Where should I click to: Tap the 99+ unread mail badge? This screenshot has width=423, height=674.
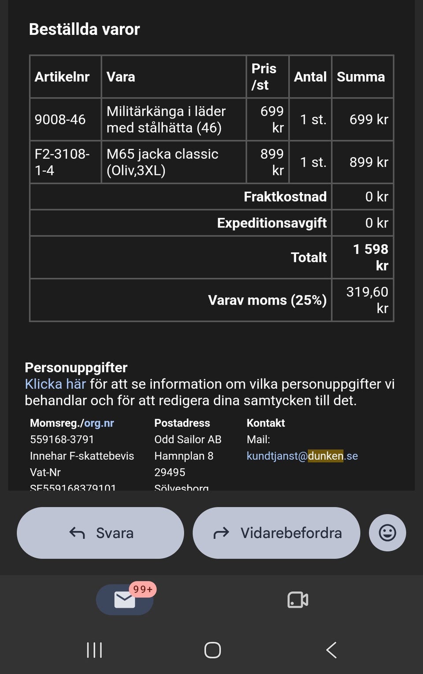(x=143, y=589)
